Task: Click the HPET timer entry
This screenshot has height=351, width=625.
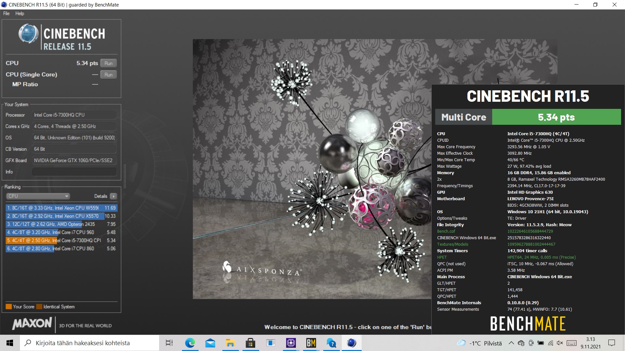Action: [442, 257]
